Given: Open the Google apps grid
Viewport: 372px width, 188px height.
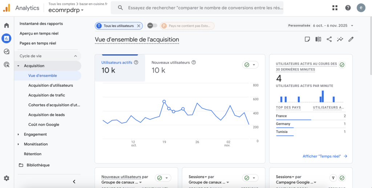Looking at the screenshot, I should (x=335, y=8).
